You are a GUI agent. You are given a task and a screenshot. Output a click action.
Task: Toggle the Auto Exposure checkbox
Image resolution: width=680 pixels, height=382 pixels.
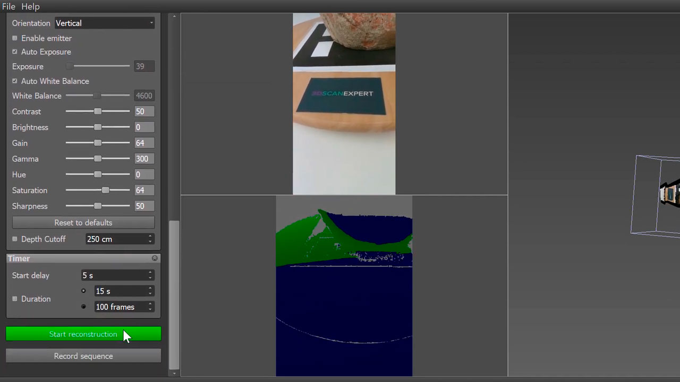tap(15, 52)
